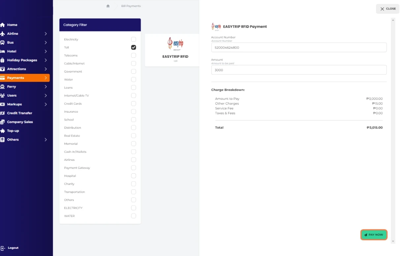Click the Top-up piggy bank icon
The width and height of the screenshot is (403, 256).
[3, 131]
